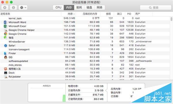Select the Finder process icon

click(x=5, y=53)
